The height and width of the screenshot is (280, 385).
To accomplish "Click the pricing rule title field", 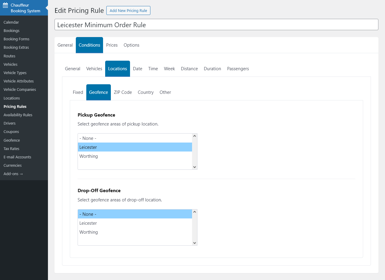I will click(216, 25).
